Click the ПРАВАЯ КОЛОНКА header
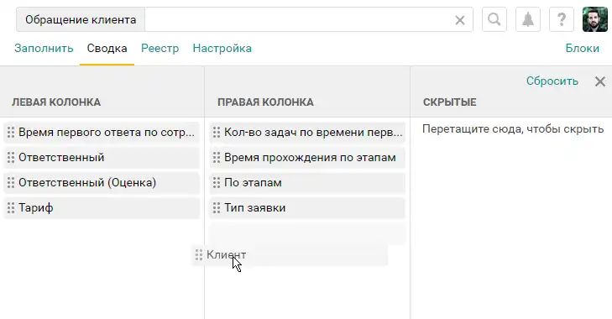 pos(265,102)
